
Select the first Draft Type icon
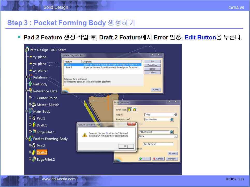coord(130,110)
